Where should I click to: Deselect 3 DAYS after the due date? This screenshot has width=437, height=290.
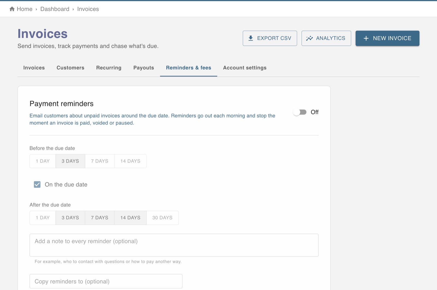70,218
